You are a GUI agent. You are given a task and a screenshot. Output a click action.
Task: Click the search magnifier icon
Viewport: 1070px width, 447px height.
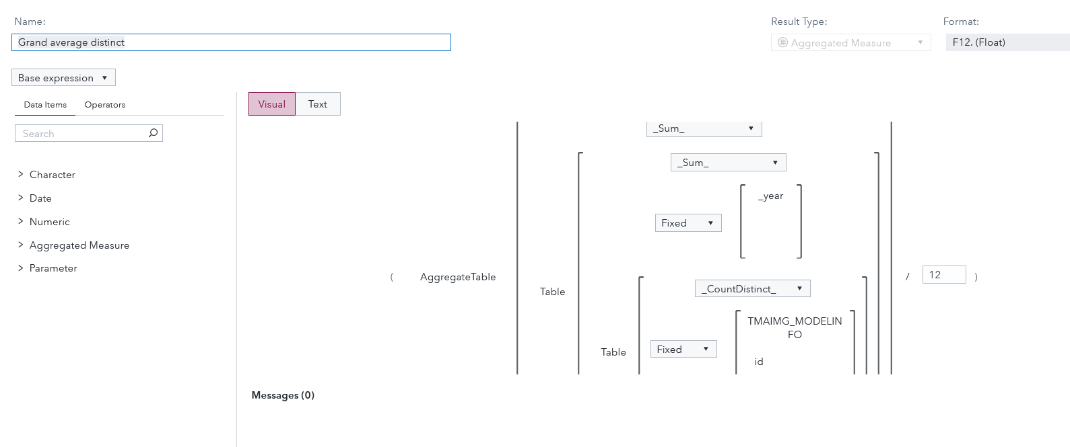coord(153,133)
